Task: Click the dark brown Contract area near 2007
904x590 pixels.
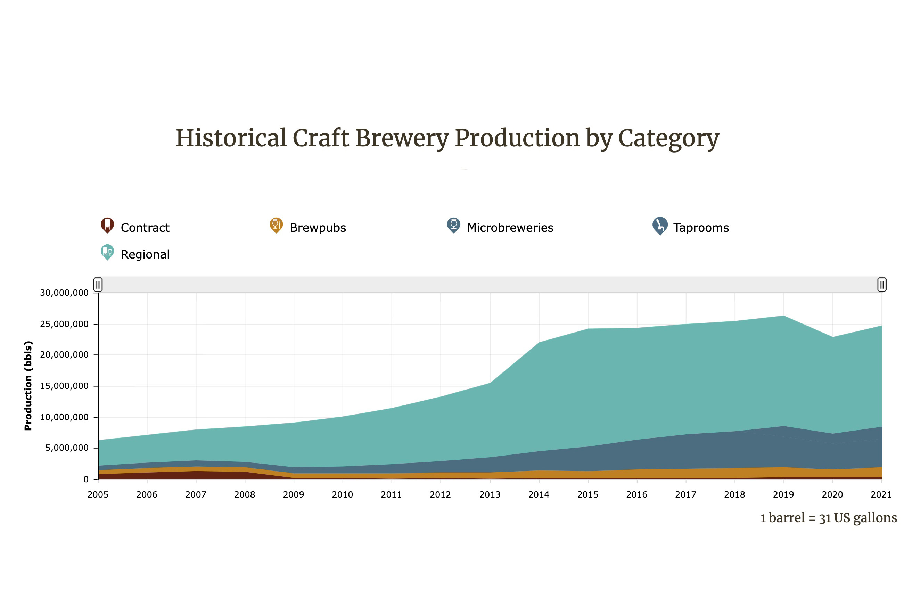Action: 196,475
